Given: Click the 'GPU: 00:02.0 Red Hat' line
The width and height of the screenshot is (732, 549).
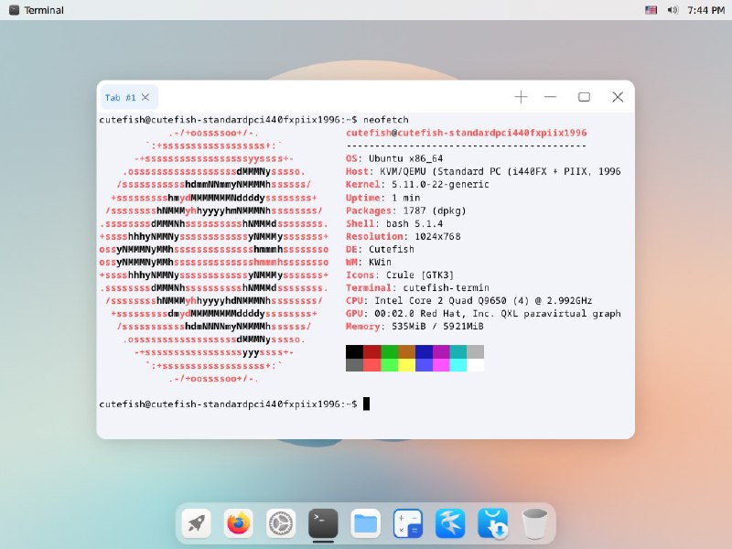Looking at the screenshot, I should (x=483, y=314).
